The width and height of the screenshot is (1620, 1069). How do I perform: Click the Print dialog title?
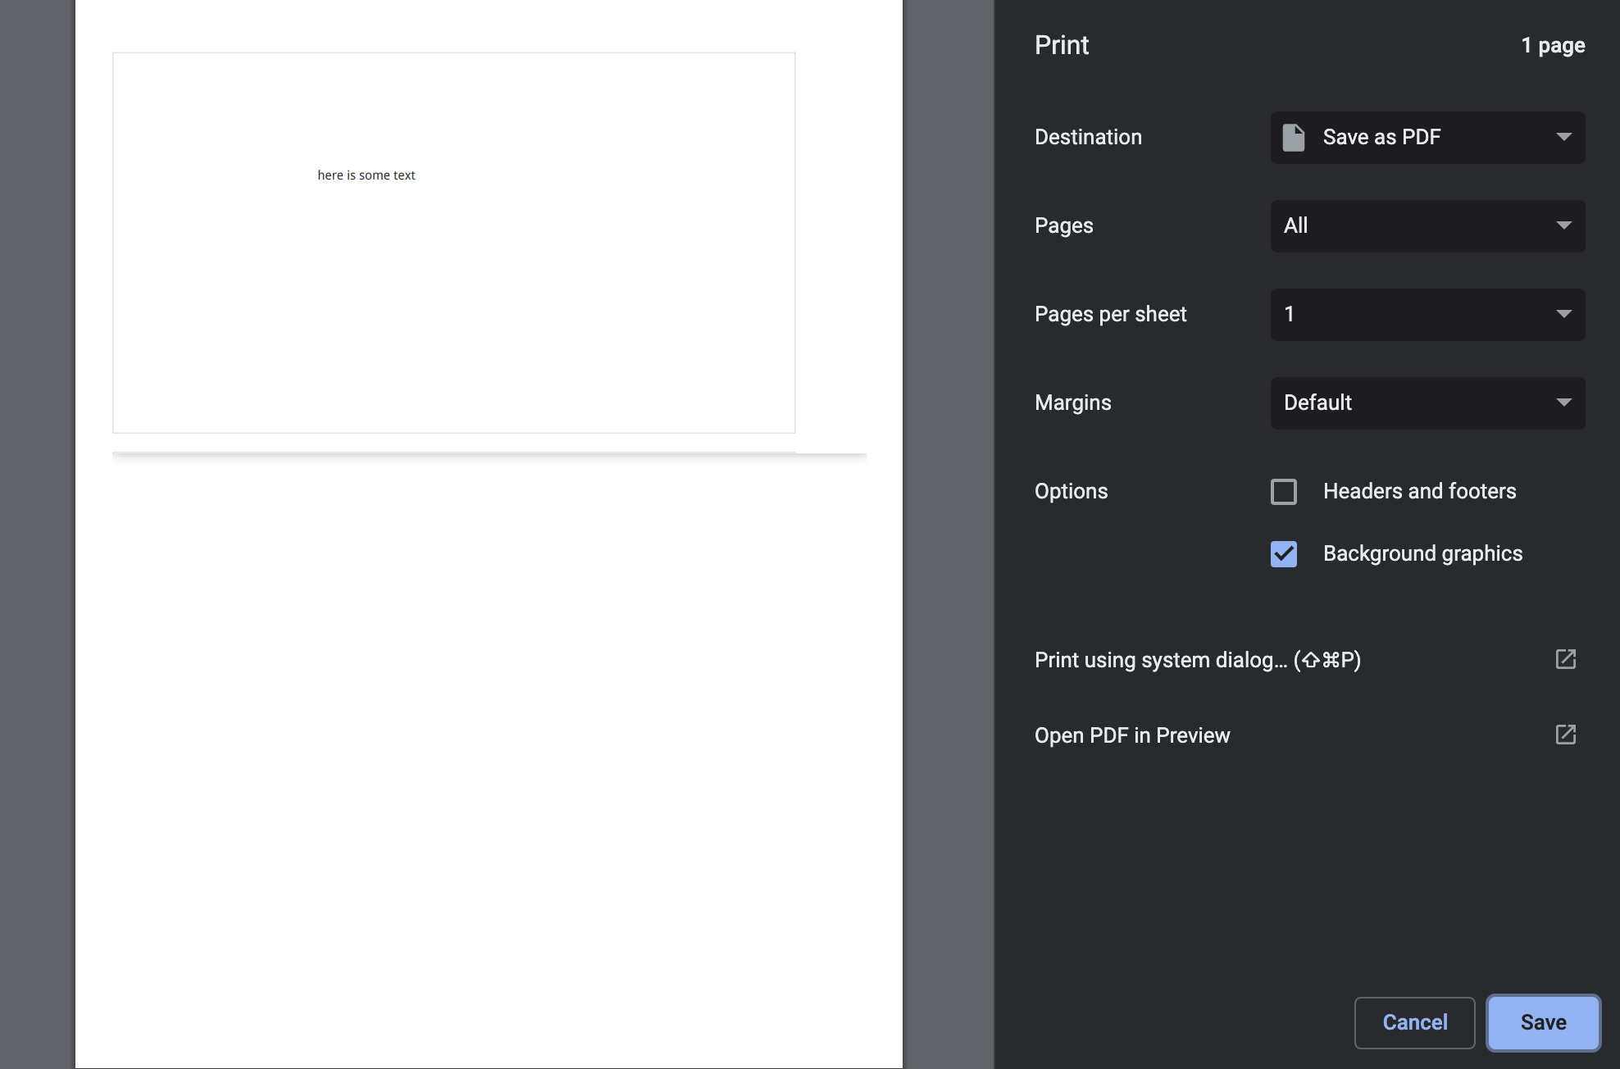[1062, 45]
